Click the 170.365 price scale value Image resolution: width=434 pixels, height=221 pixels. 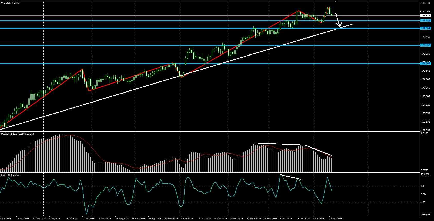(x=426, y=88)
